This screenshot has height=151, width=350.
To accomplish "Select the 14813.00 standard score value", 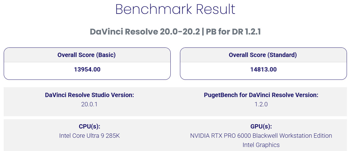I will (263, 70).
